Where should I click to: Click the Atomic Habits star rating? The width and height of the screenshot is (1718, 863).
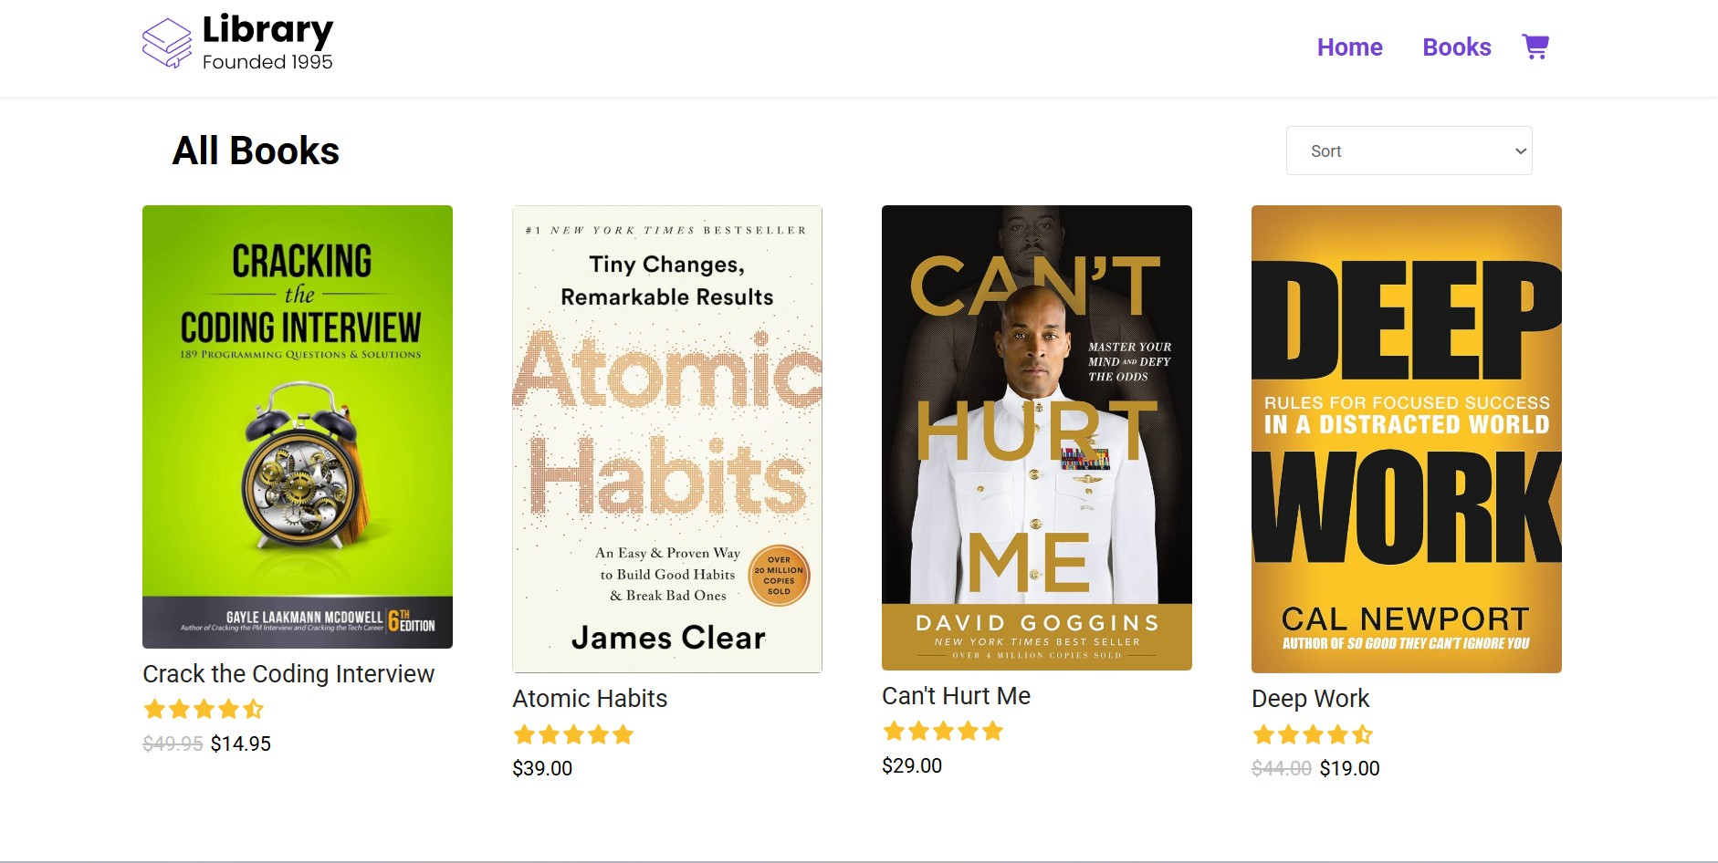point(573,734)
